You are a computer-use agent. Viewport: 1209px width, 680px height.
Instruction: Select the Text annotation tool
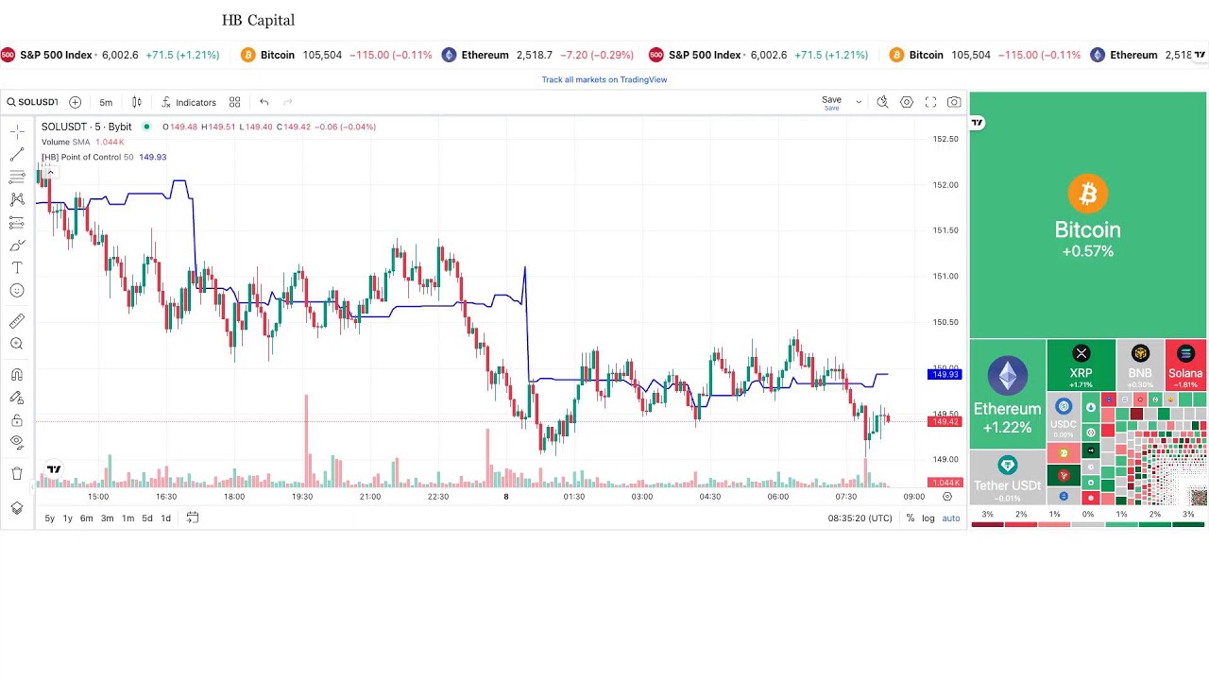(17, 268)
